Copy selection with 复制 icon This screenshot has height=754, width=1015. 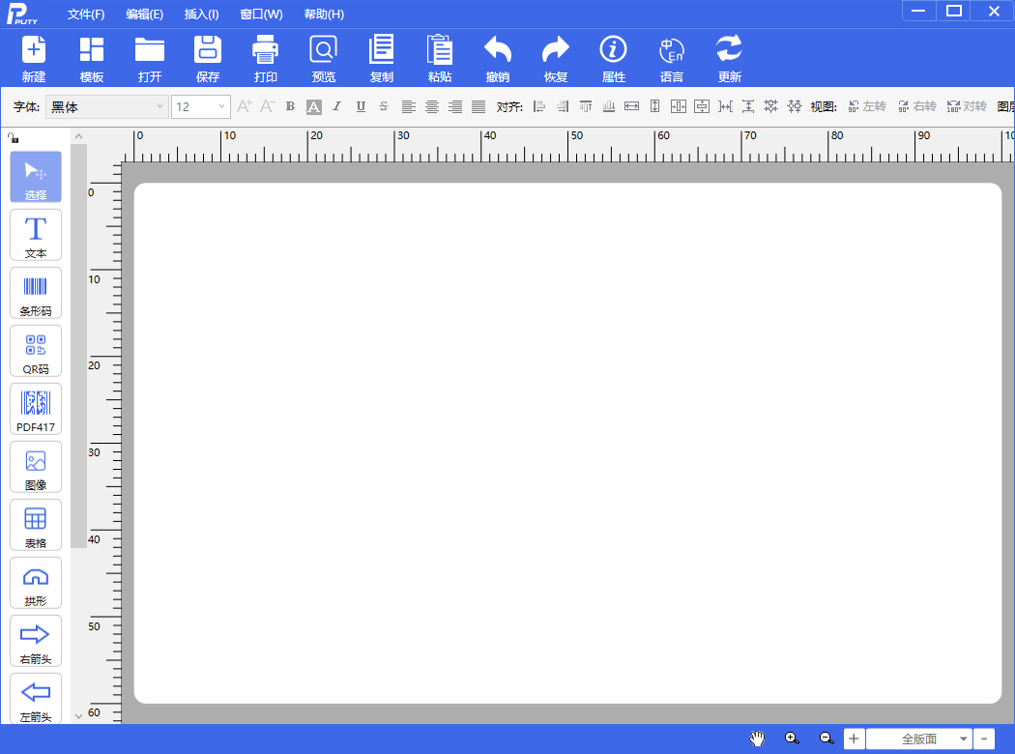(381, 58)
